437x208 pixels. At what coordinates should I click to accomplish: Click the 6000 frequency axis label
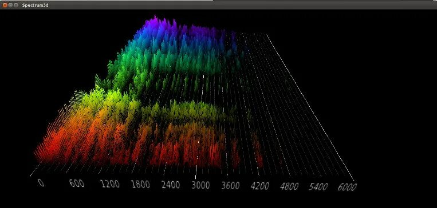click(x=347, y=187)
